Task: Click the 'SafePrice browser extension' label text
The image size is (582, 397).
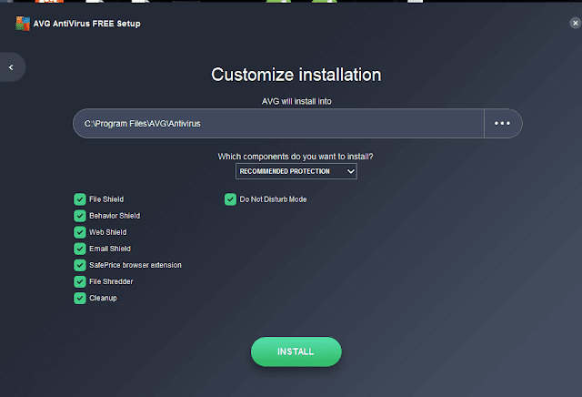Action: [135, 265]
